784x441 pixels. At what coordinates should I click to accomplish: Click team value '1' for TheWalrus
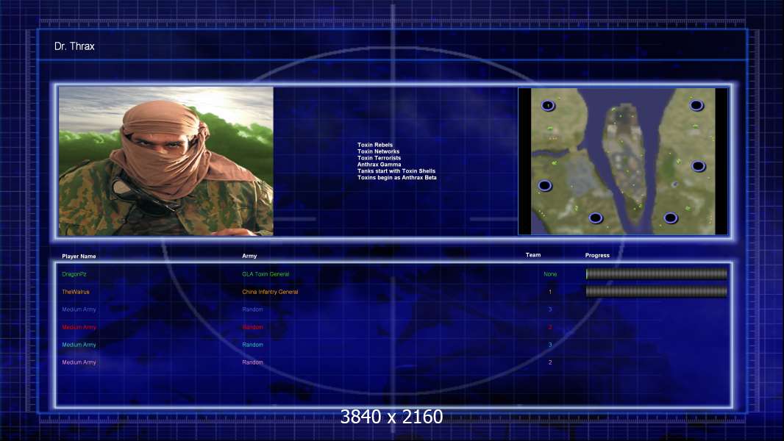(x=550, y=292)
